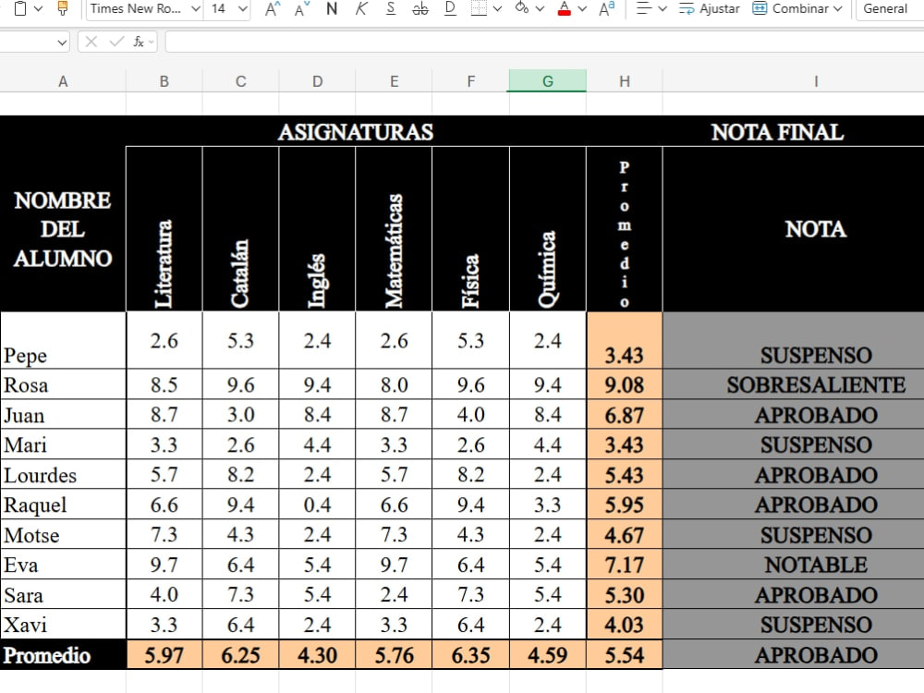This screenshot has height=693, width=924.
Task: Click the Literatura column heading cell
Action: point(164,229)
